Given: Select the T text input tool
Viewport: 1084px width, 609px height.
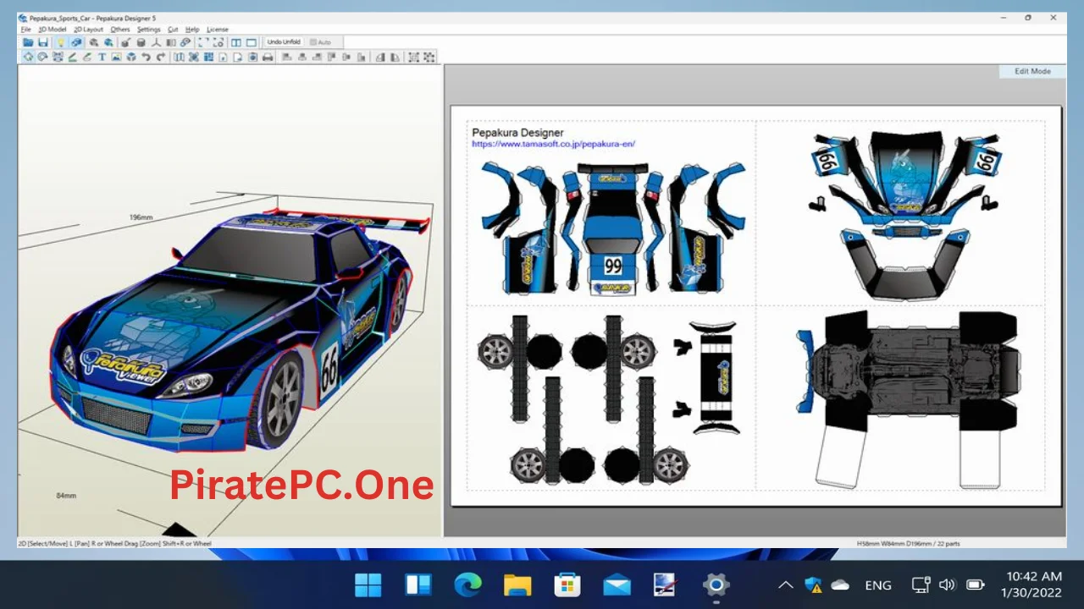Looking at the screenshot, I should point(102,57).
